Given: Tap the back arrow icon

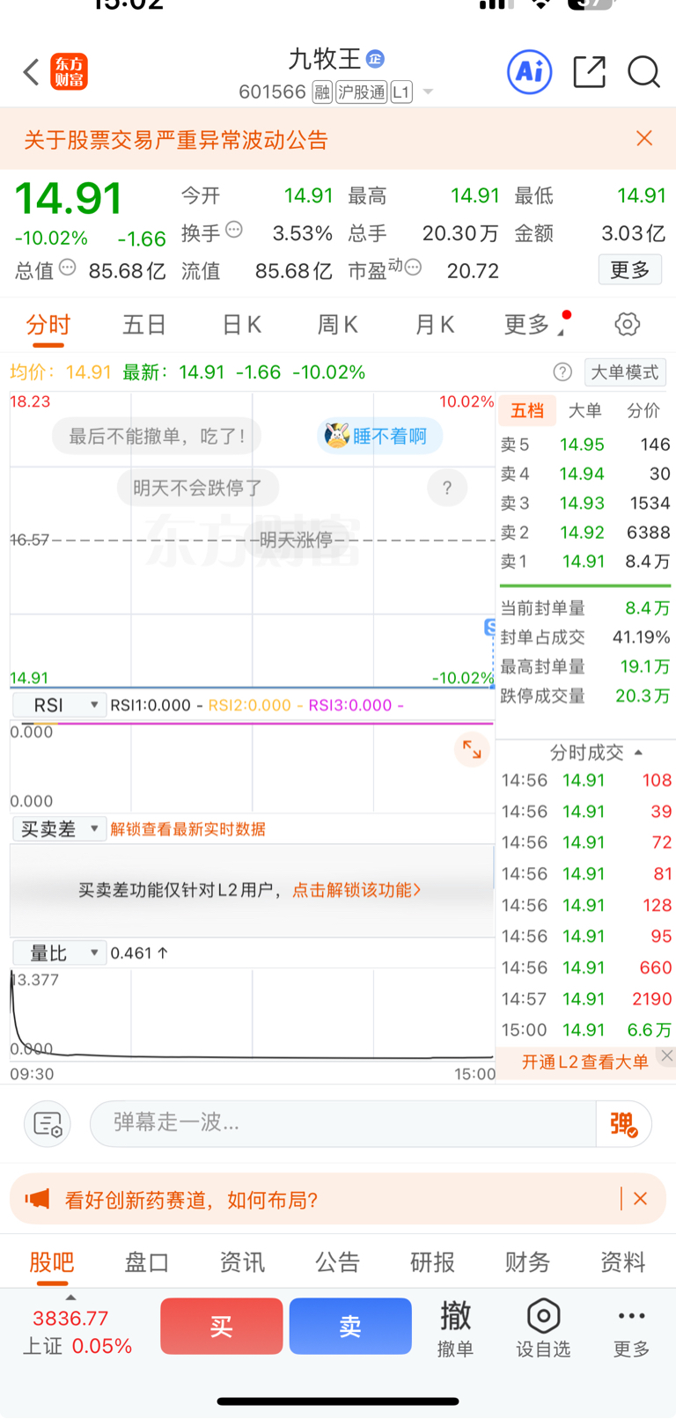Looking at the screenshot, I should [32, 72].
